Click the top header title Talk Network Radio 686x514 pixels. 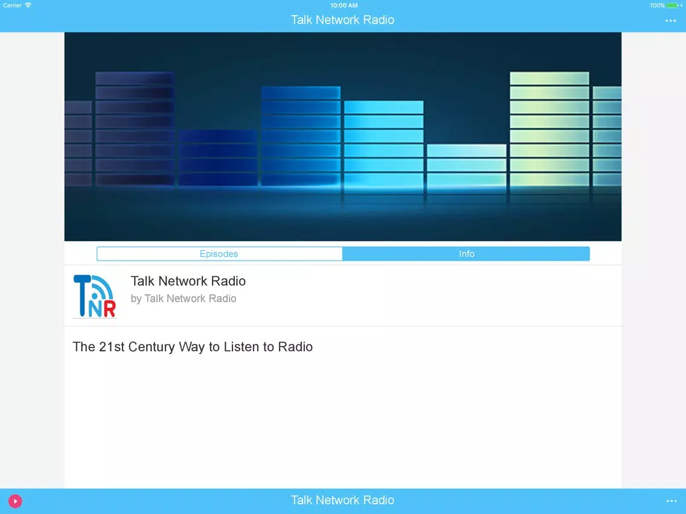point(342,20)
